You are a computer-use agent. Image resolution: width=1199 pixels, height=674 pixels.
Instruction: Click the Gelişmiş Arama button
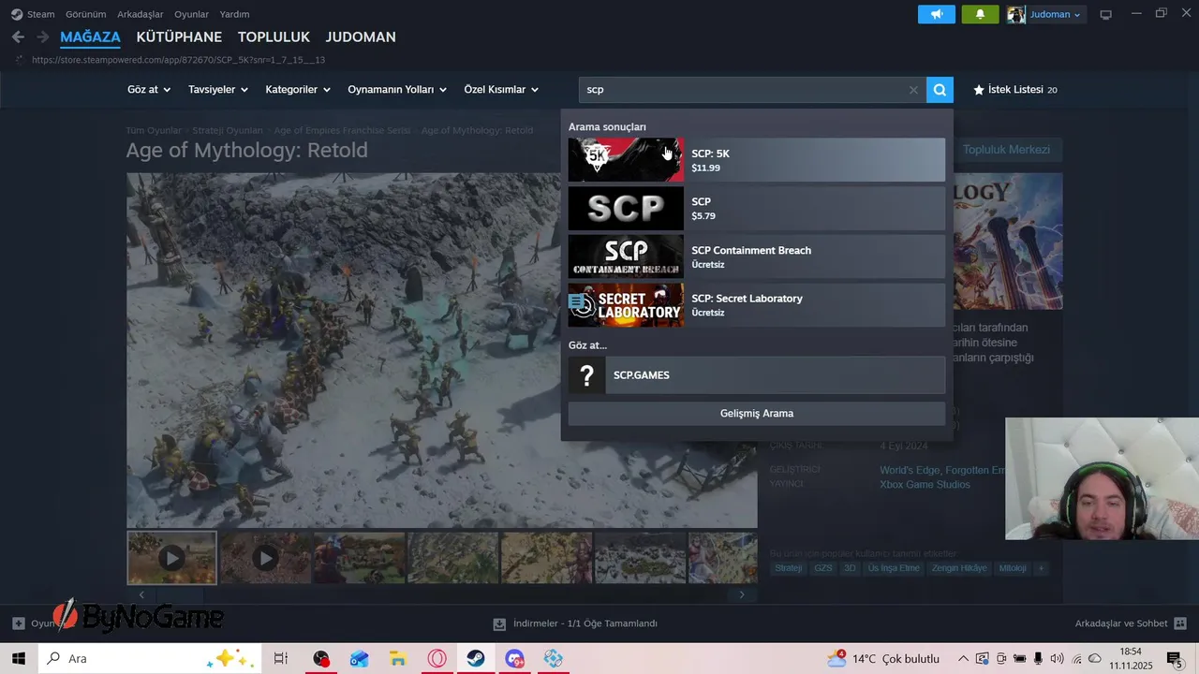[x=757, y=414]
